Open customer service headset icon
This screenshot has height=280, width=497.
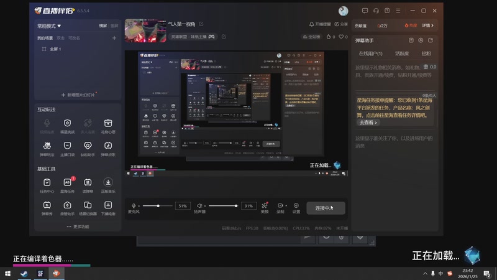[x=376, y=11]
